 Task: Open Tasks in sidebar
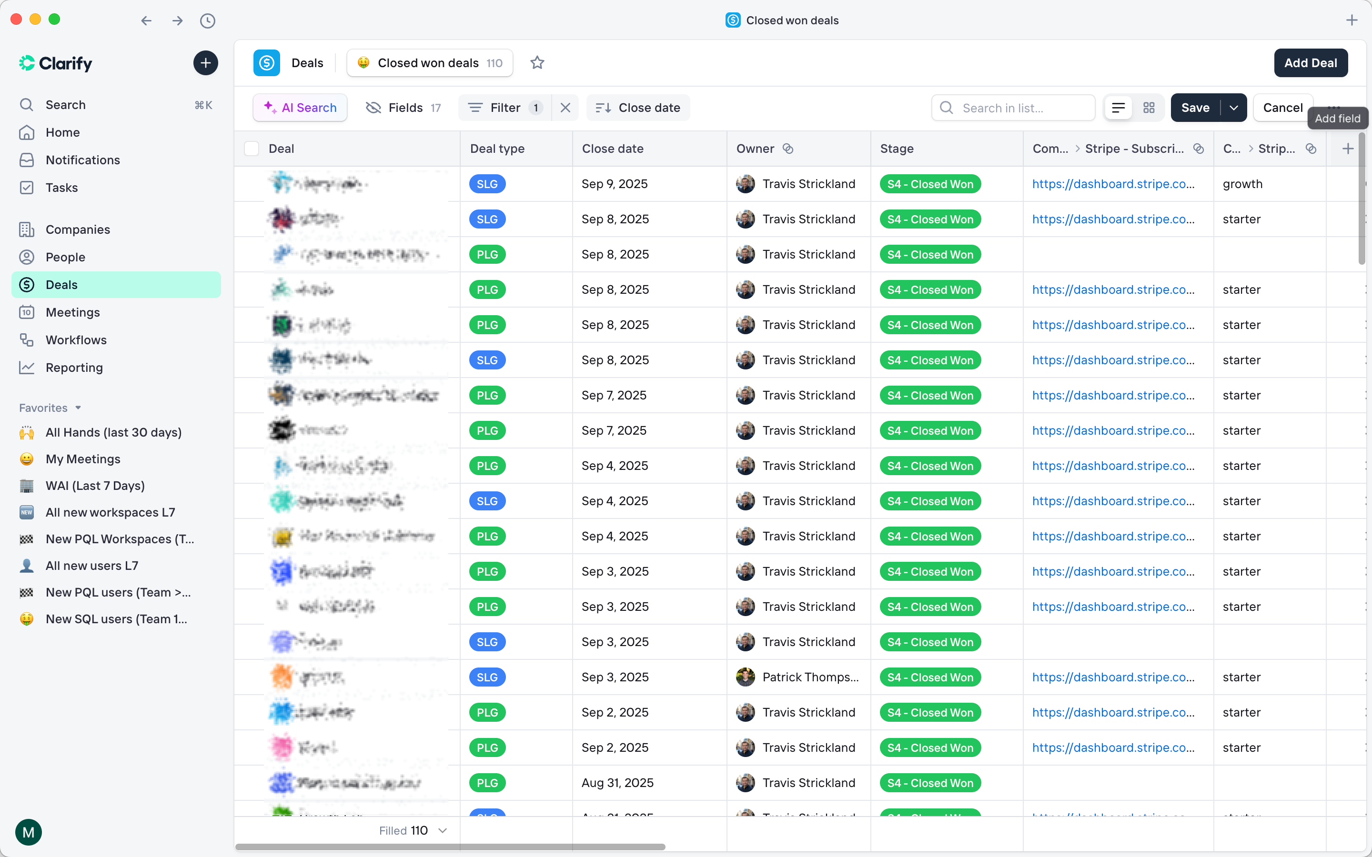point(116,188)
